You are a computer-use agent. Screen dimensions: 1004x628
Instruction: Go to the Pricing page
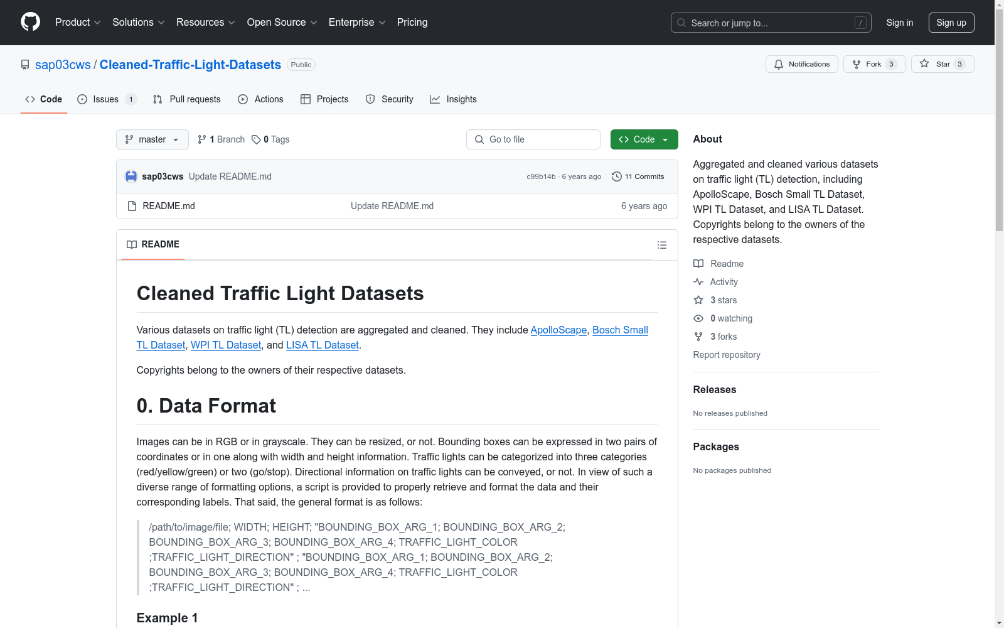pos(412,23)
